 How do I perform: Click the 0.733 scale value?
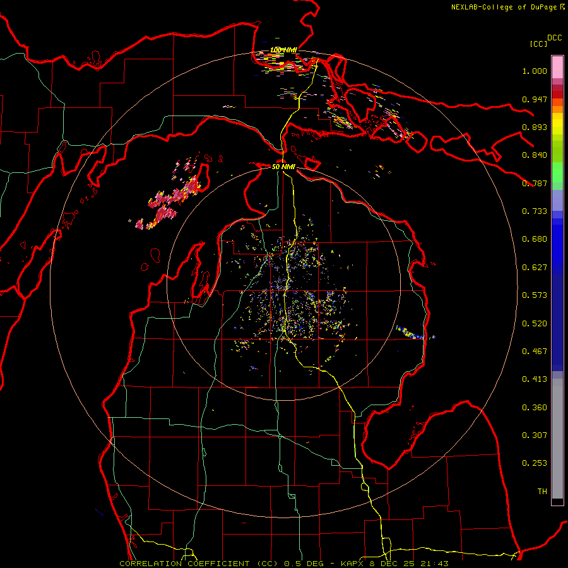(x=535, y=211)
